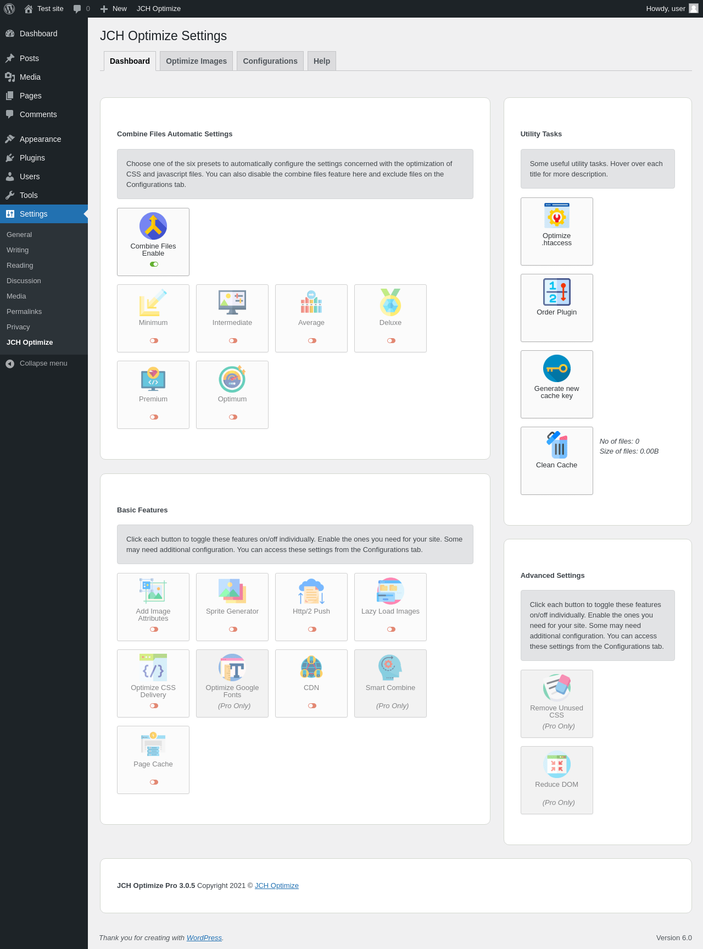The height and width of the screenshot is (949, 703).
Task: Select the Intermediate preset icon
Action: (x=232, y=302)
